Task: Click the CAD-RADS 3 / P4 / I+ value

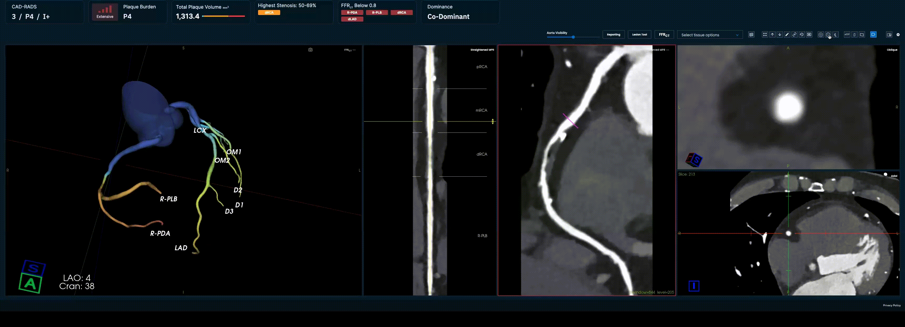Action: pyautogui.click(x=31, y=17)
